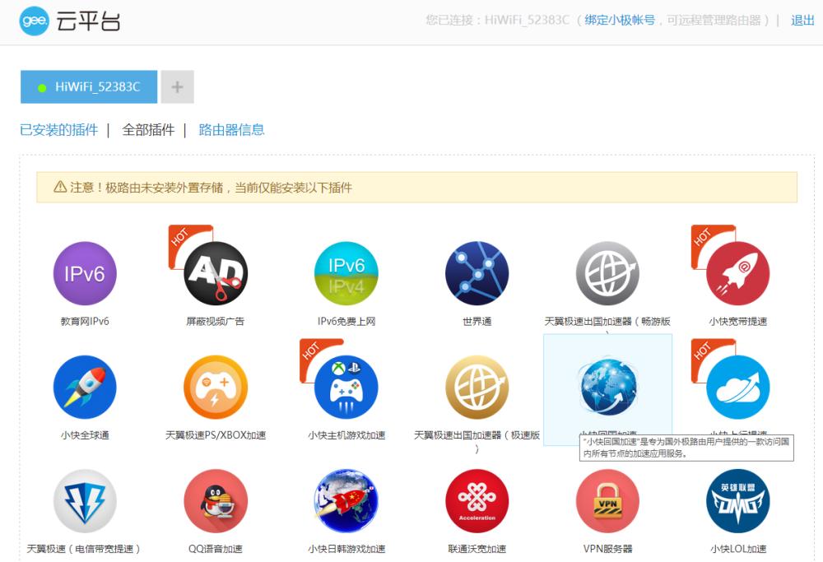The width and height of the screenshot is (823, 562).
Task: Open the 小快宽带提速 rocket icon
Action: tap(737, 273)
